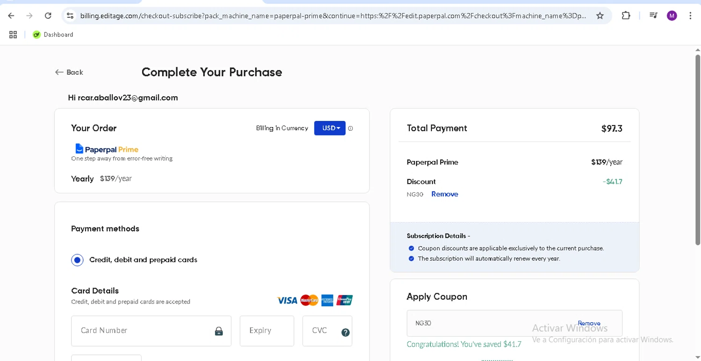Click the discount amount -$41.7
This screenshot has height=361, width=701.
612,182
